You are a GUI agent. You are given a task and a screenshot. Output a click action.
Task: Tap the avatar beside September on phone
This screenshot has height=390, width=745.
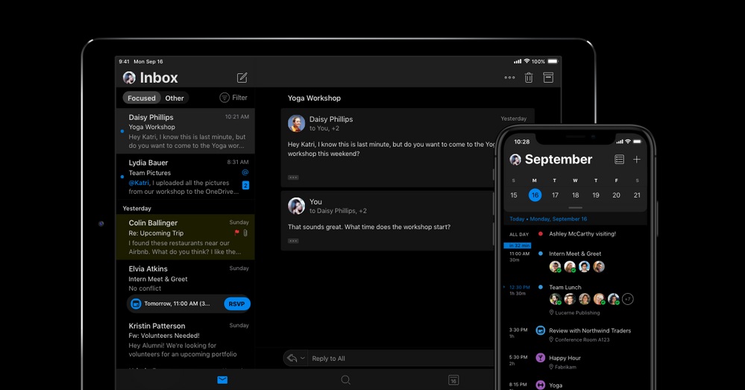pyautogui.click(x=515, y=160)
